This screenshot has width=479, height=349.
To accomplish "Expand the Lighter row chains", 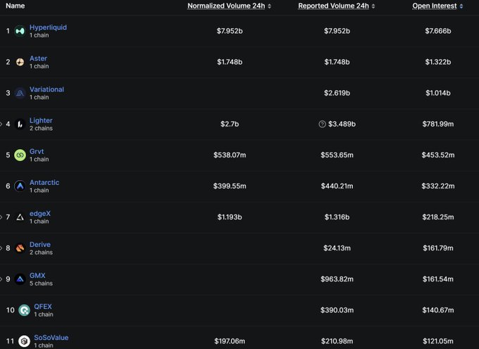I will click(x=1, y=124).
